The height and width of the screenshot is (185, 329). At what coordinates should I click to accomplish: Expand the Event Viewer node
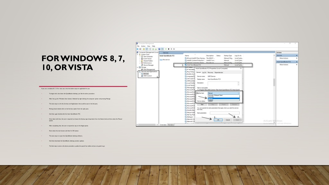coord(140,59)
